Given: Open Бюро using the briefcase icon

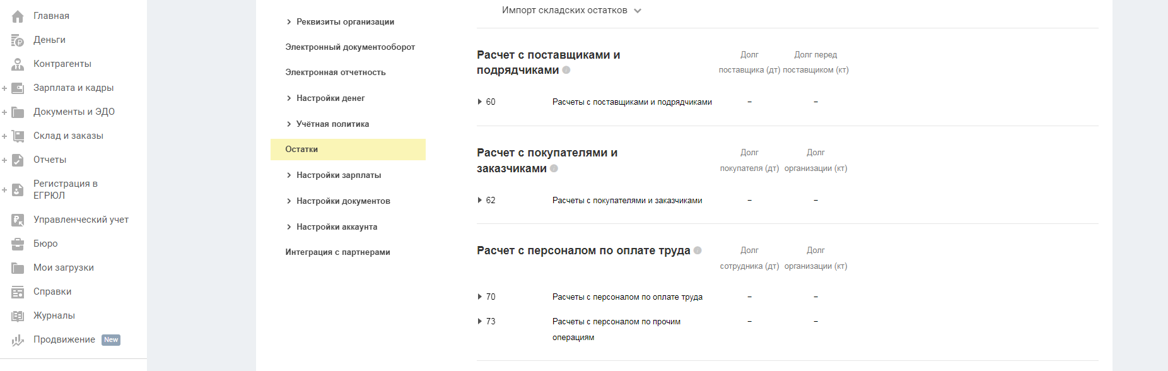Looking at the screenshot, I should pyautogui.click(x=18, y=244).
